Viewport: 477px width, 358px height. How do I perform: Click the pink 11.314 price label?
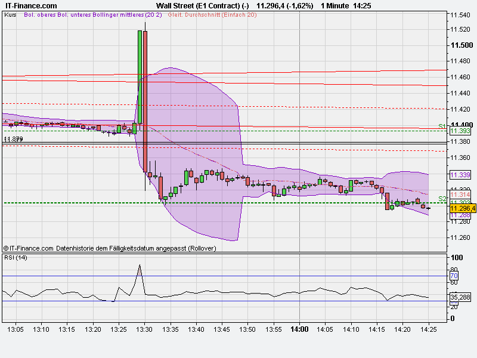pyautogui.click(x=459, y=195)
